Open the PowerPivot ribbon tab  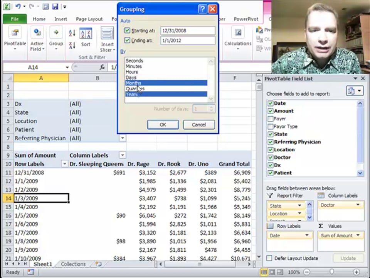(x=246, y=19)
